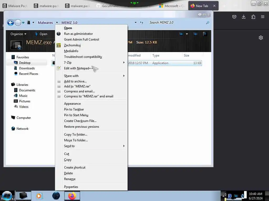Click the Open toolbar button in Explorer
Viewport: 269px width, 201px height.
tap(41, 34)
